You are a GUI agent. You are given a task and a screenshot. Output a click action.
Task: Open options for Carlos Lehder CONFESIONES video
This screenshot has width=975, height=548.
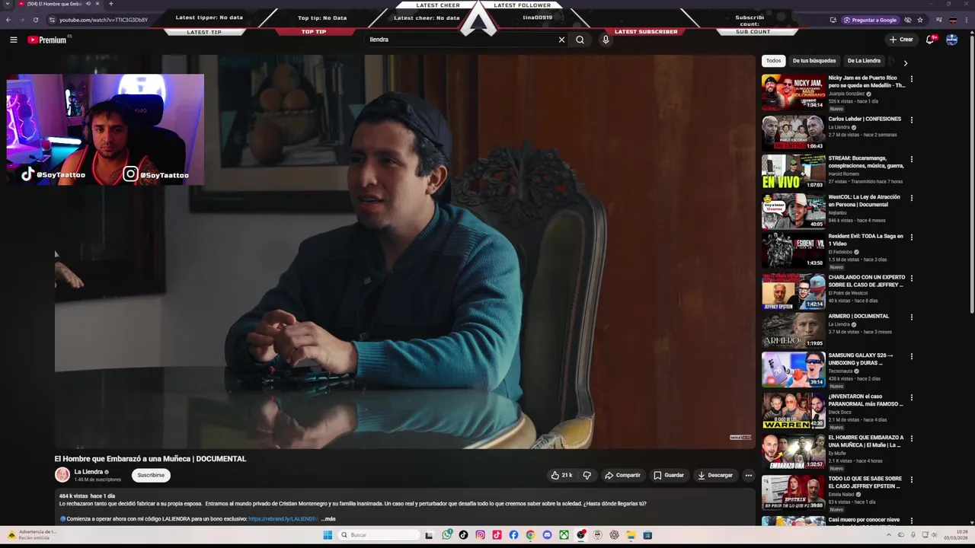tap(911, 120)
